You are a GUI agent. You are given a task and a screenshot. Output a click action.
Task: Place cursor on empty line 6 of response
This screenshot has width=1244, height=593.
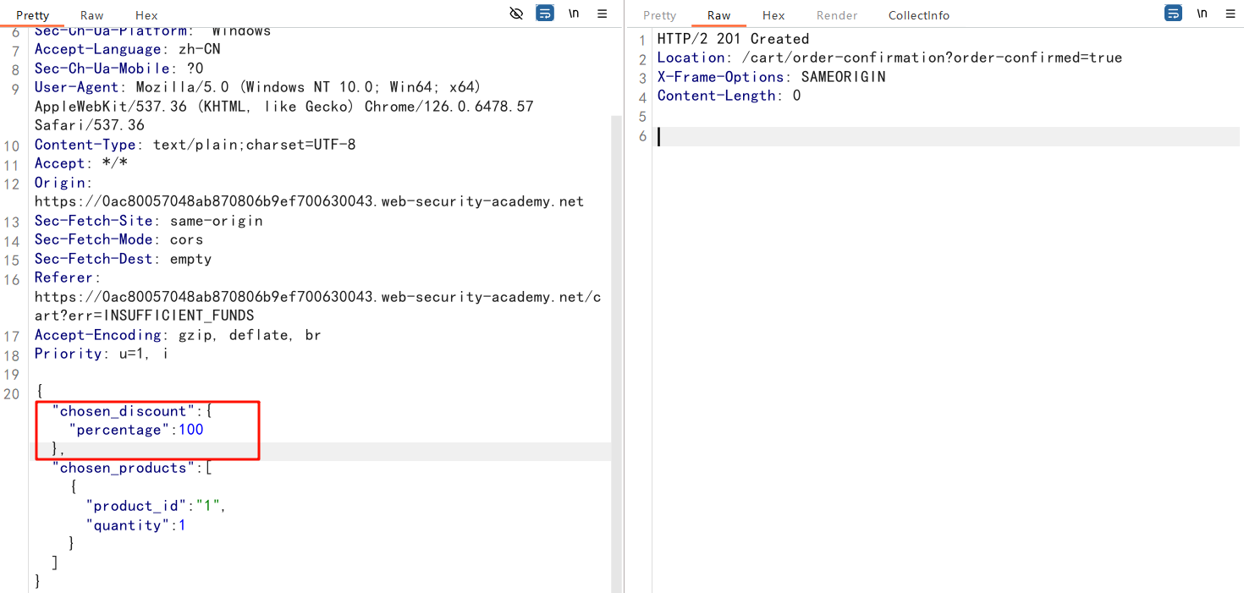click(931, 136)
